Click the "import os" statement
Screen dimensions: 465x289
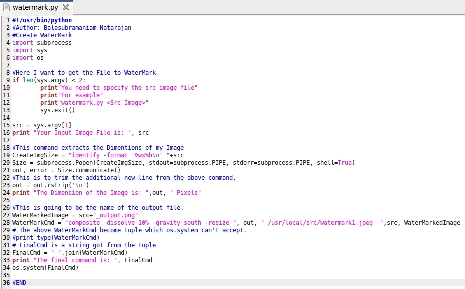[x=27, y=58]
